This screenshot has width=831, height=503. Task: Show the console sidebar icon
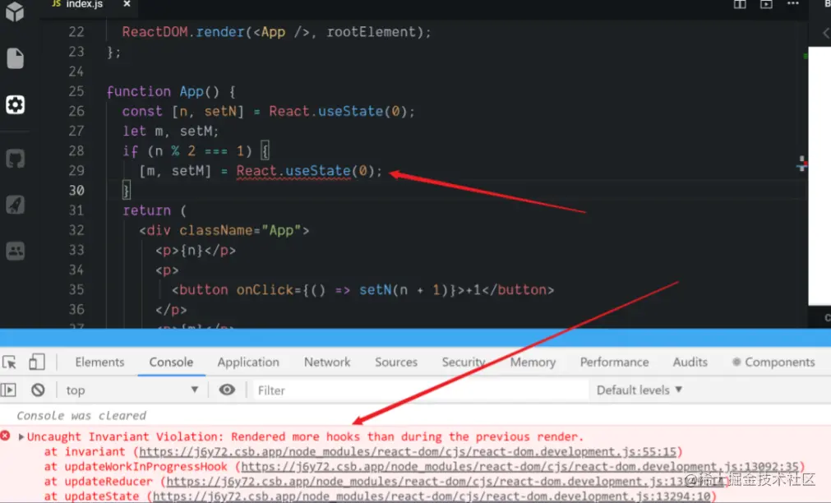point(8,390)
